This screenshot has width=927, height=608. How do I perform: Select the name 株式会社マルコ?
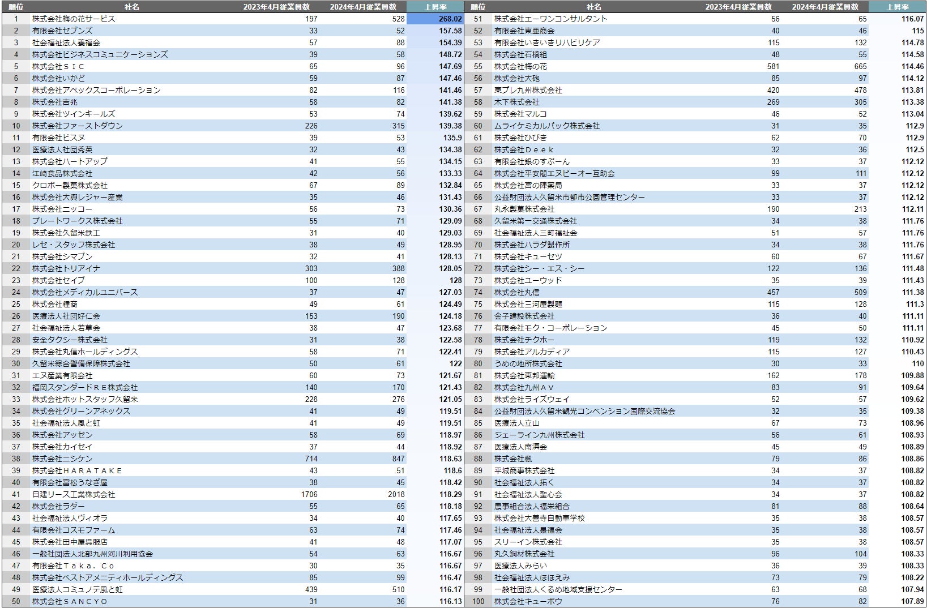[x=521, y=114]
